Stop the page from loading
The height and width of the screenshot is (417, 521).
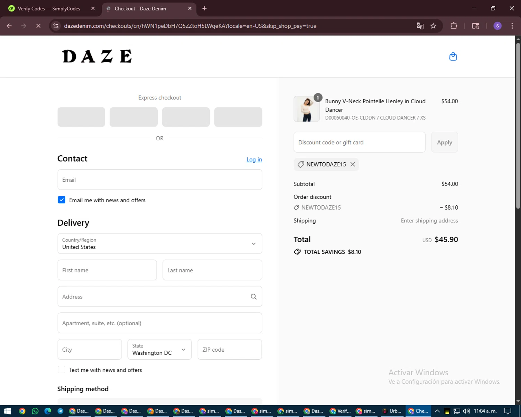(38, 26)
